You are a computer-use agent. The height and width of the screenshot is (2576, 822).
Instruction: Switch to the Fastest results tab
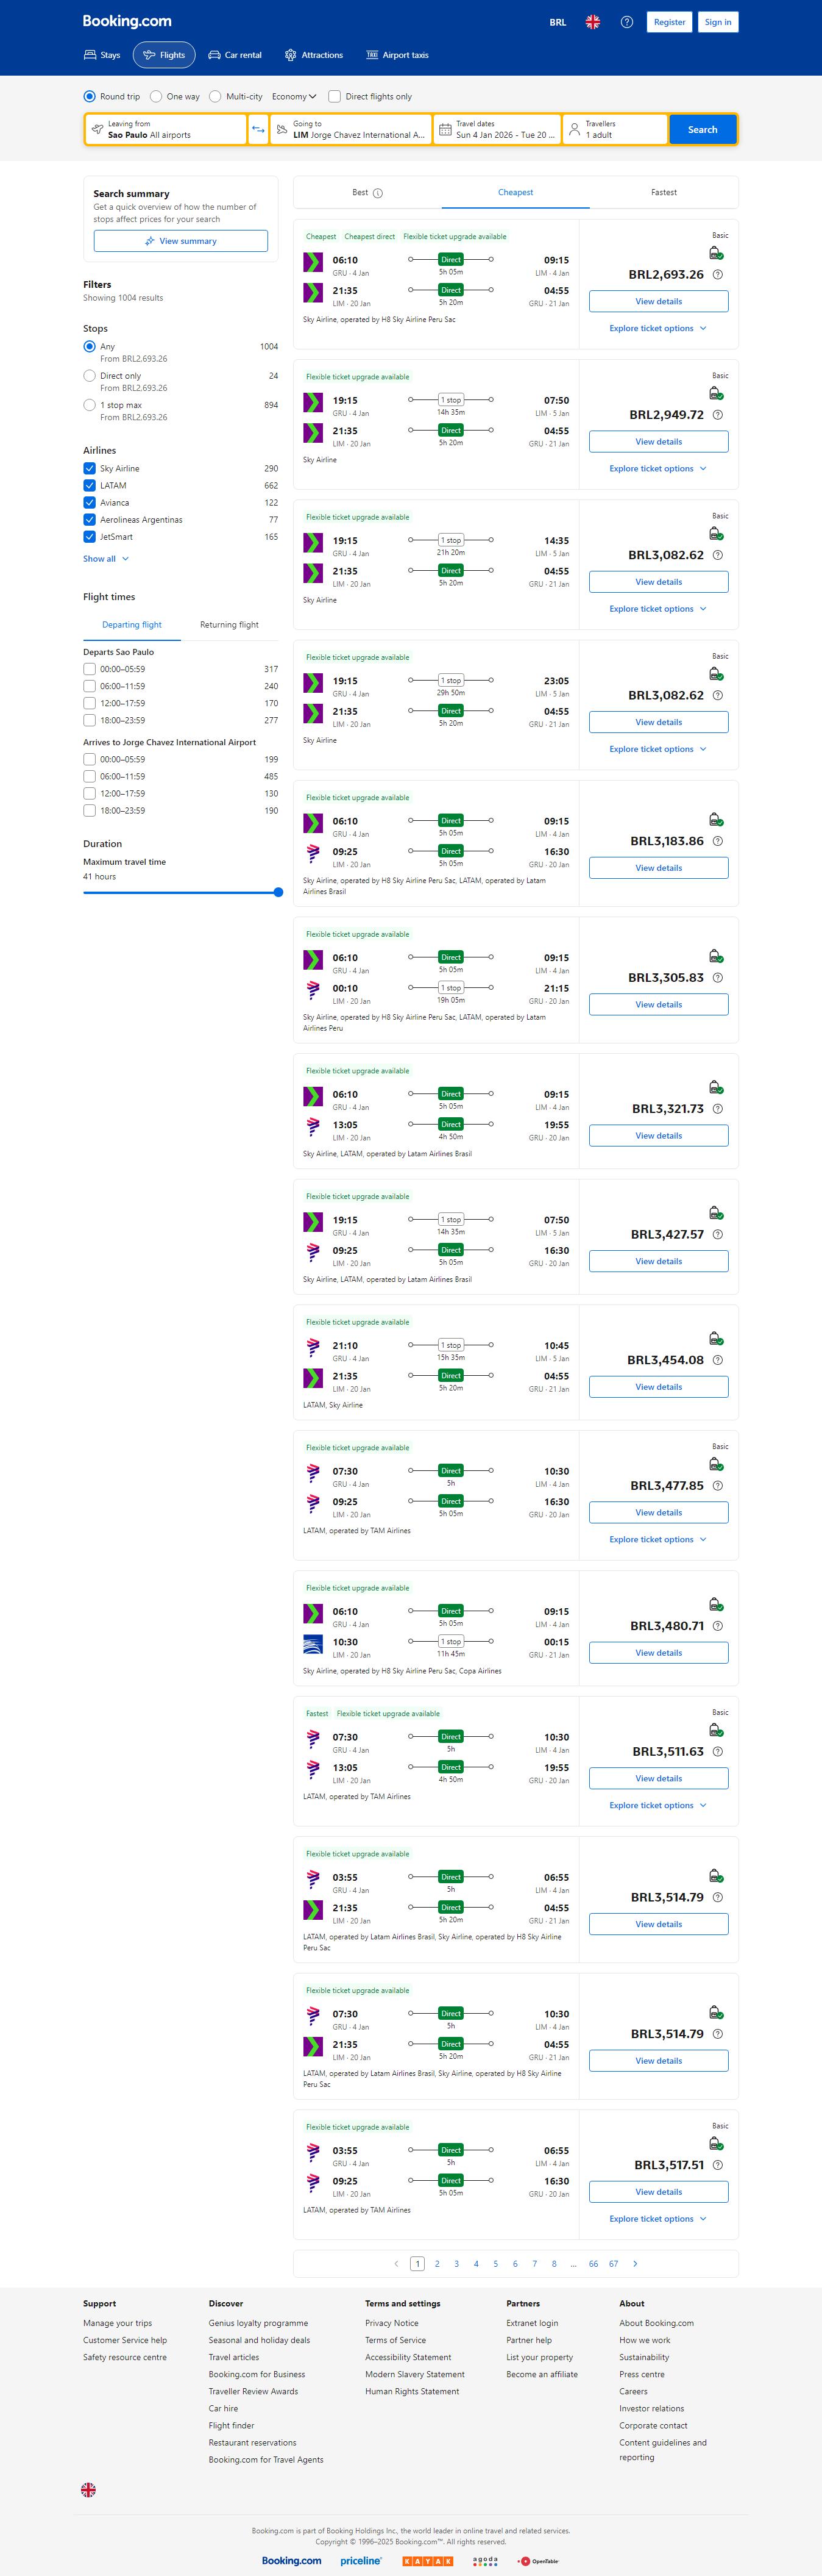click(663, 192)
